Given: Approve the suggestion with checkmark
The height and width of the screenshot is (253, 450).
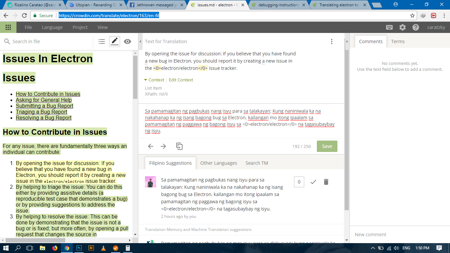Looking at the screenshot, I should 313,182.
